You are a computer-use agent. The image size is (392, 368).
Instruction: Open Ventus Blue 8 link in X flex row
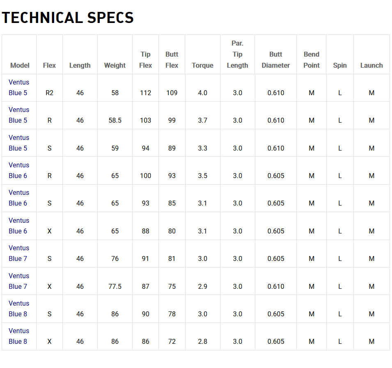pos(18,336)
